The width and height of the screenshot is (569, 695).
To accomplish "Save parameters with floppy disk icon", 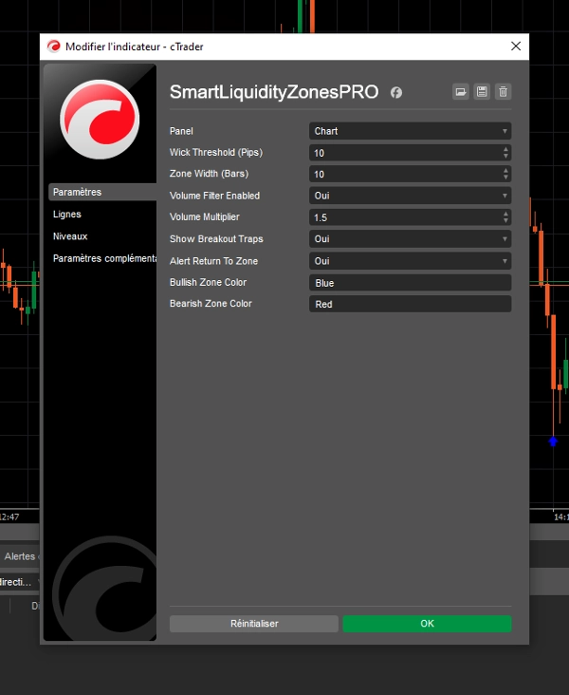I will click(x=482, y=92).
